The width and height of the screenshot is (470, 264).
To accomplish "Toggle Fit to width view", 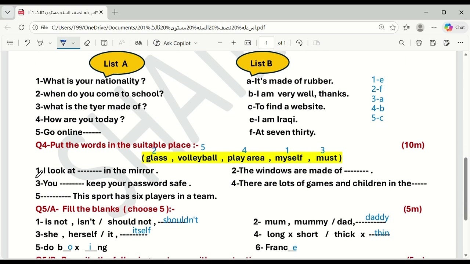I will tap(248, 43).
